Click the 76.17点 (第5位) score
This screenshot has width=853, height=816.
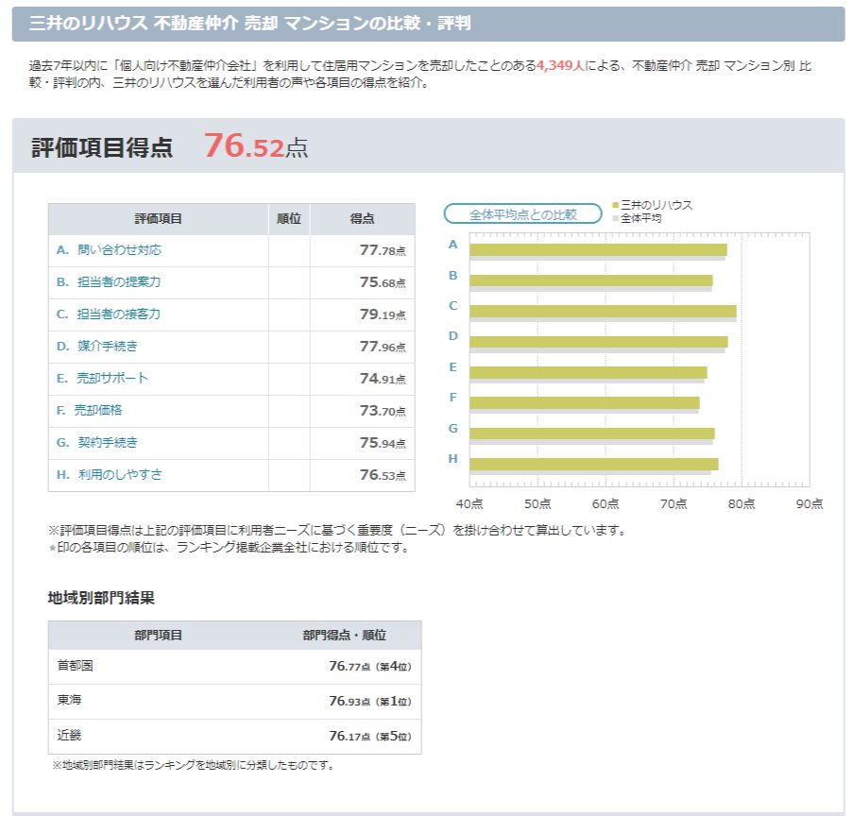tap(370, 736)
